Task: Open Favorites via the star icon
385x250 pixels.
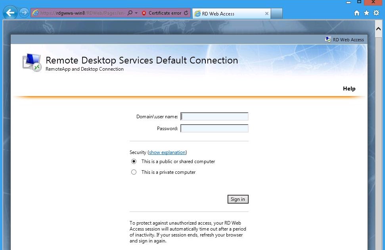Action: click(x=366, y=13)
